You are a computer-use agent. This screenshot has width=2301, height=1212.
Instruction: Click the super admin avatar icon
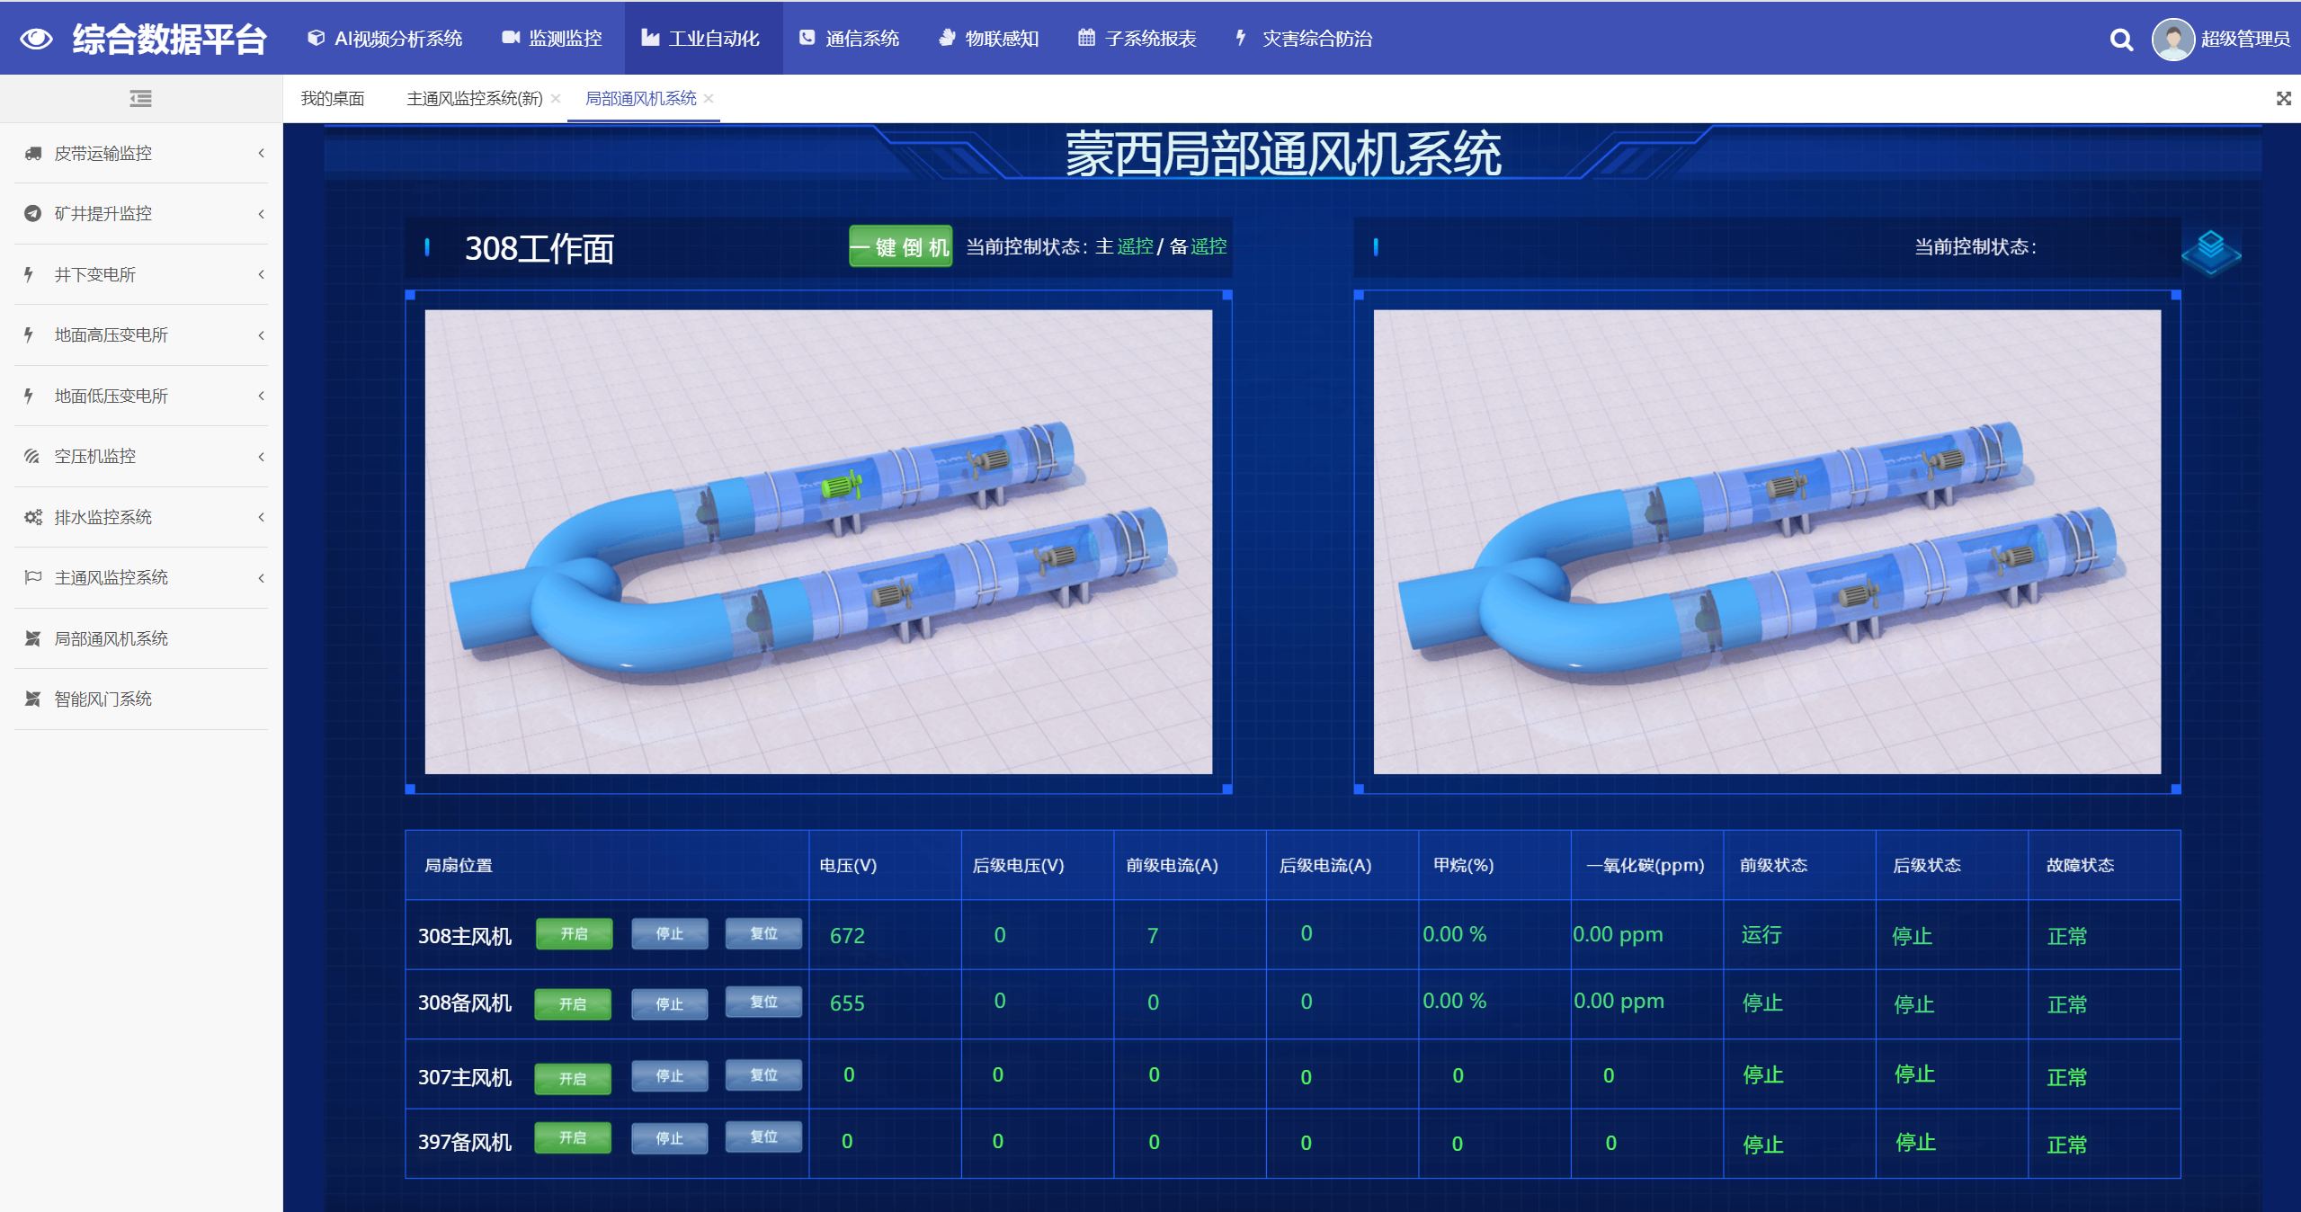pyautogui.click(x=2172, y=40)
